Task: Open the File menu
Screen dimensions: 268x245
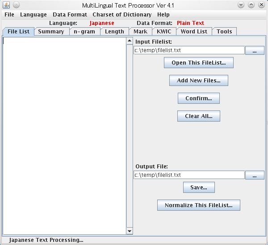Action: pyautogui.click(x=9, y=15)
